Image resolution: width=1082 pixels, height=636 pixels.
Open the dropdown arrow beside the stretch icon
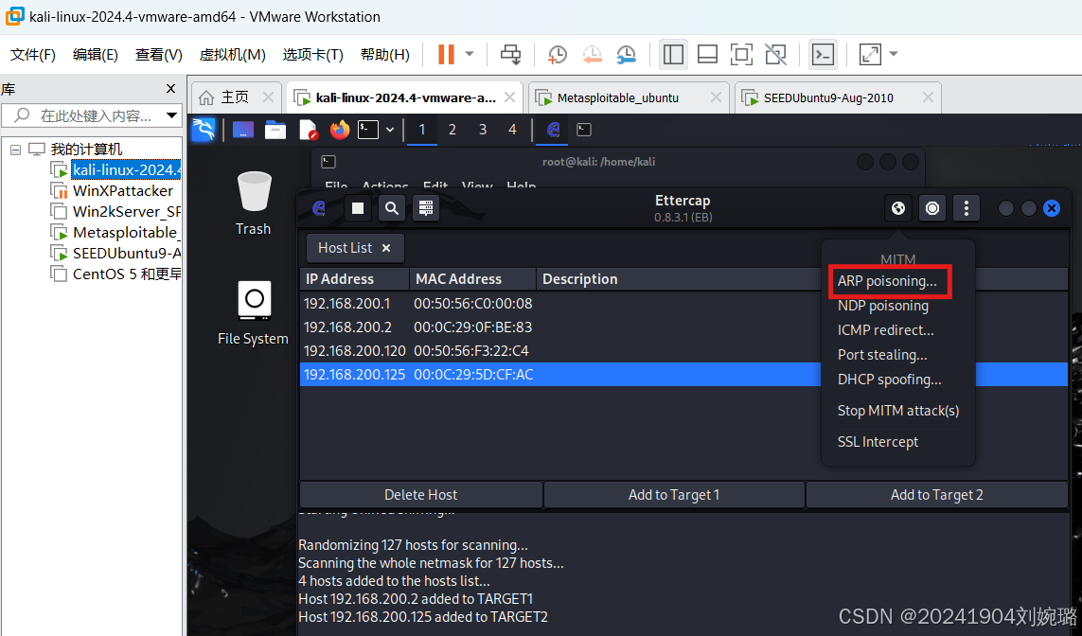click(894, 54)
